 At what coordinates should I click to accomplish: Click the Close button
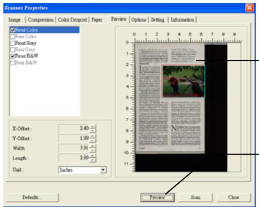click(234, 197)
